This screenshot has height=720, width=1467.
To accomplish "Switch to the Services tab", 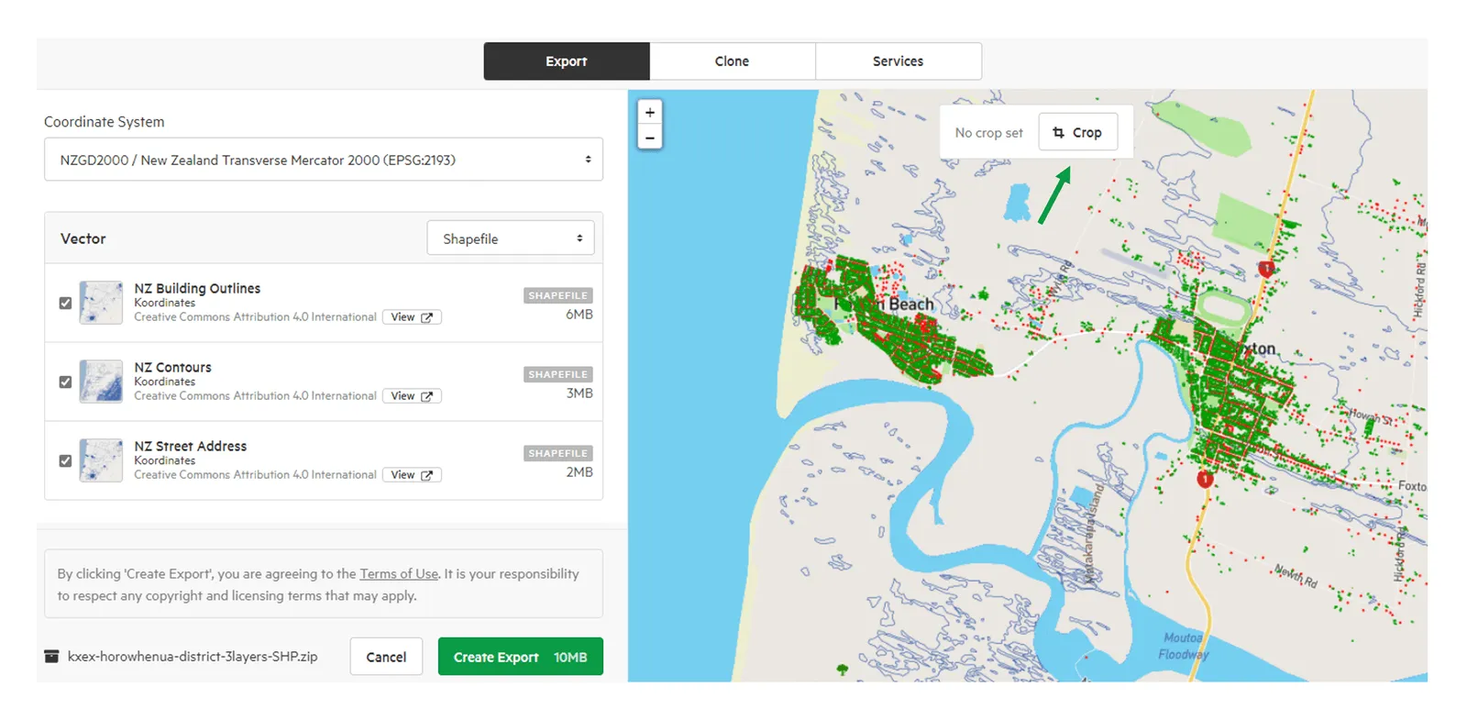I will [899, 61].
